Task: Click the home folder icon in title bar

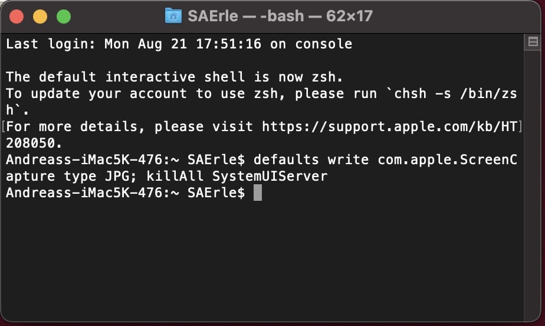Action: point(173,16)
